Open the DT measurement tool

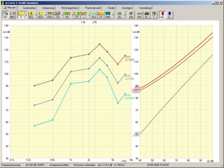click(77, 15)
